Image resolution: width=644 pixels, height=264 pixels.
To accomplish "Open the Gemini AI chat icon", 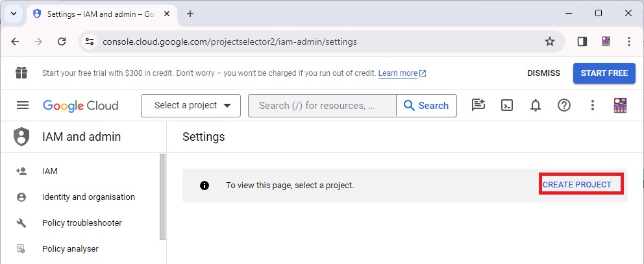I will pos(478,106).
